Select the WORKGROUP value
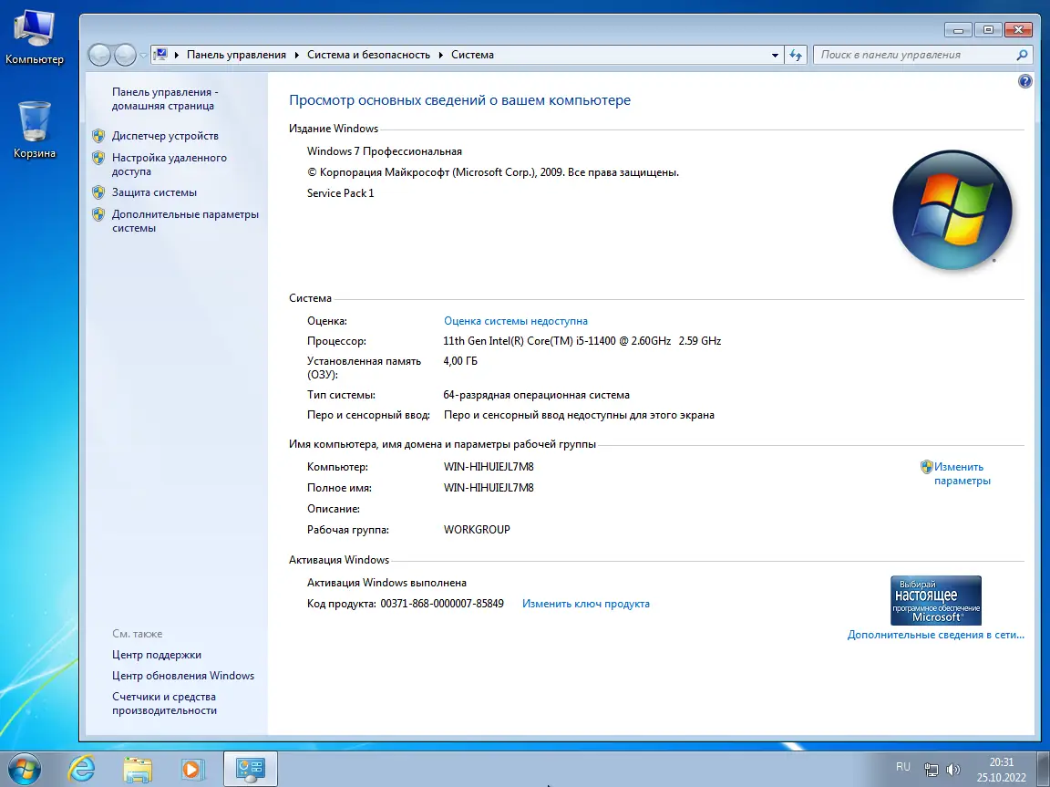This screenshot has width=1050, height=787. pyautogui.click(x=477, y=529)
